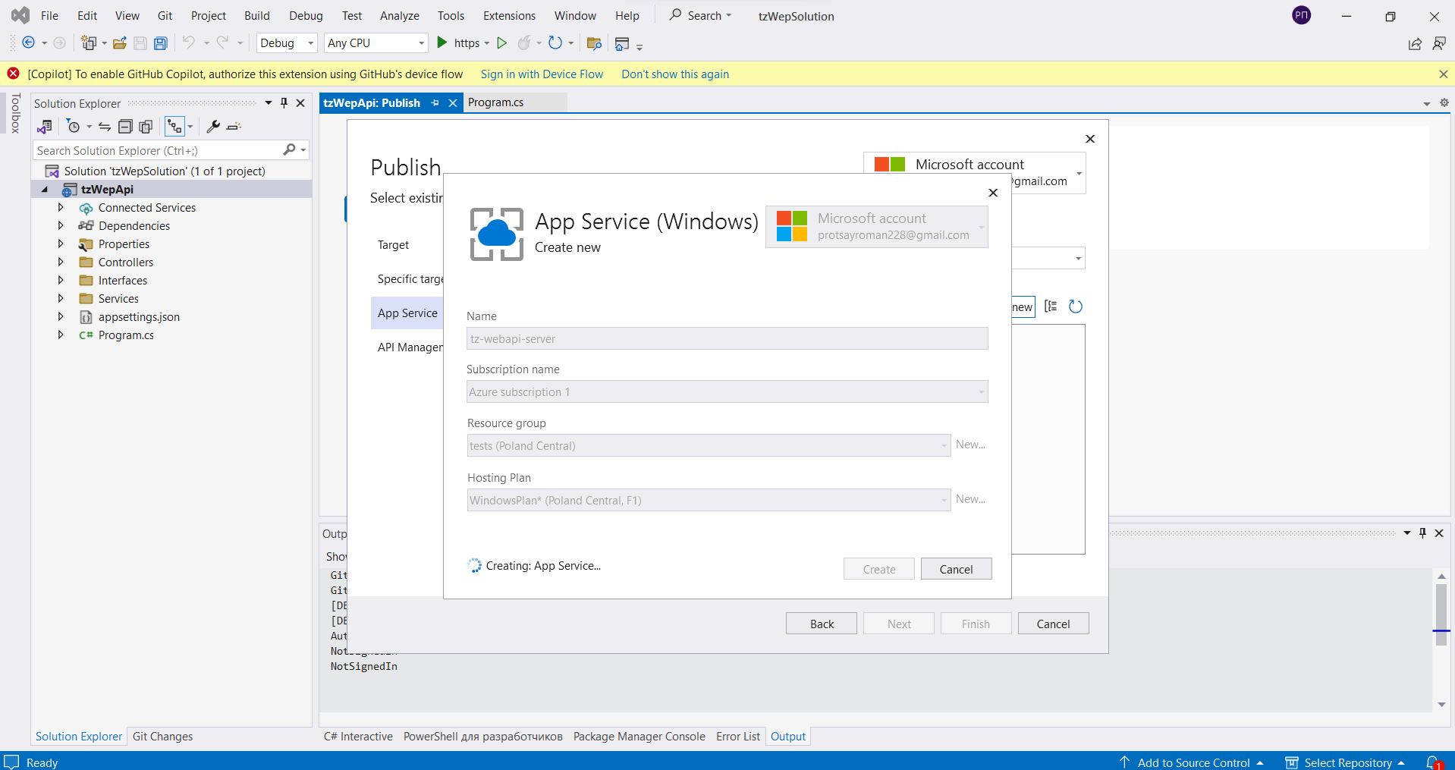Screen dimensions: 1455x770
Task: Click inside the Search Solution Explorer field
Action: (x=152, y=150)
